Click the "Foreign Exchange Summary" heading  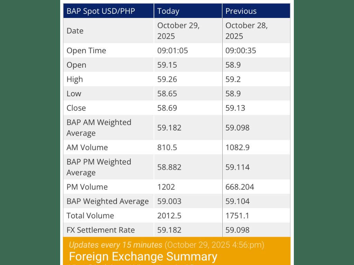[143, 256]
